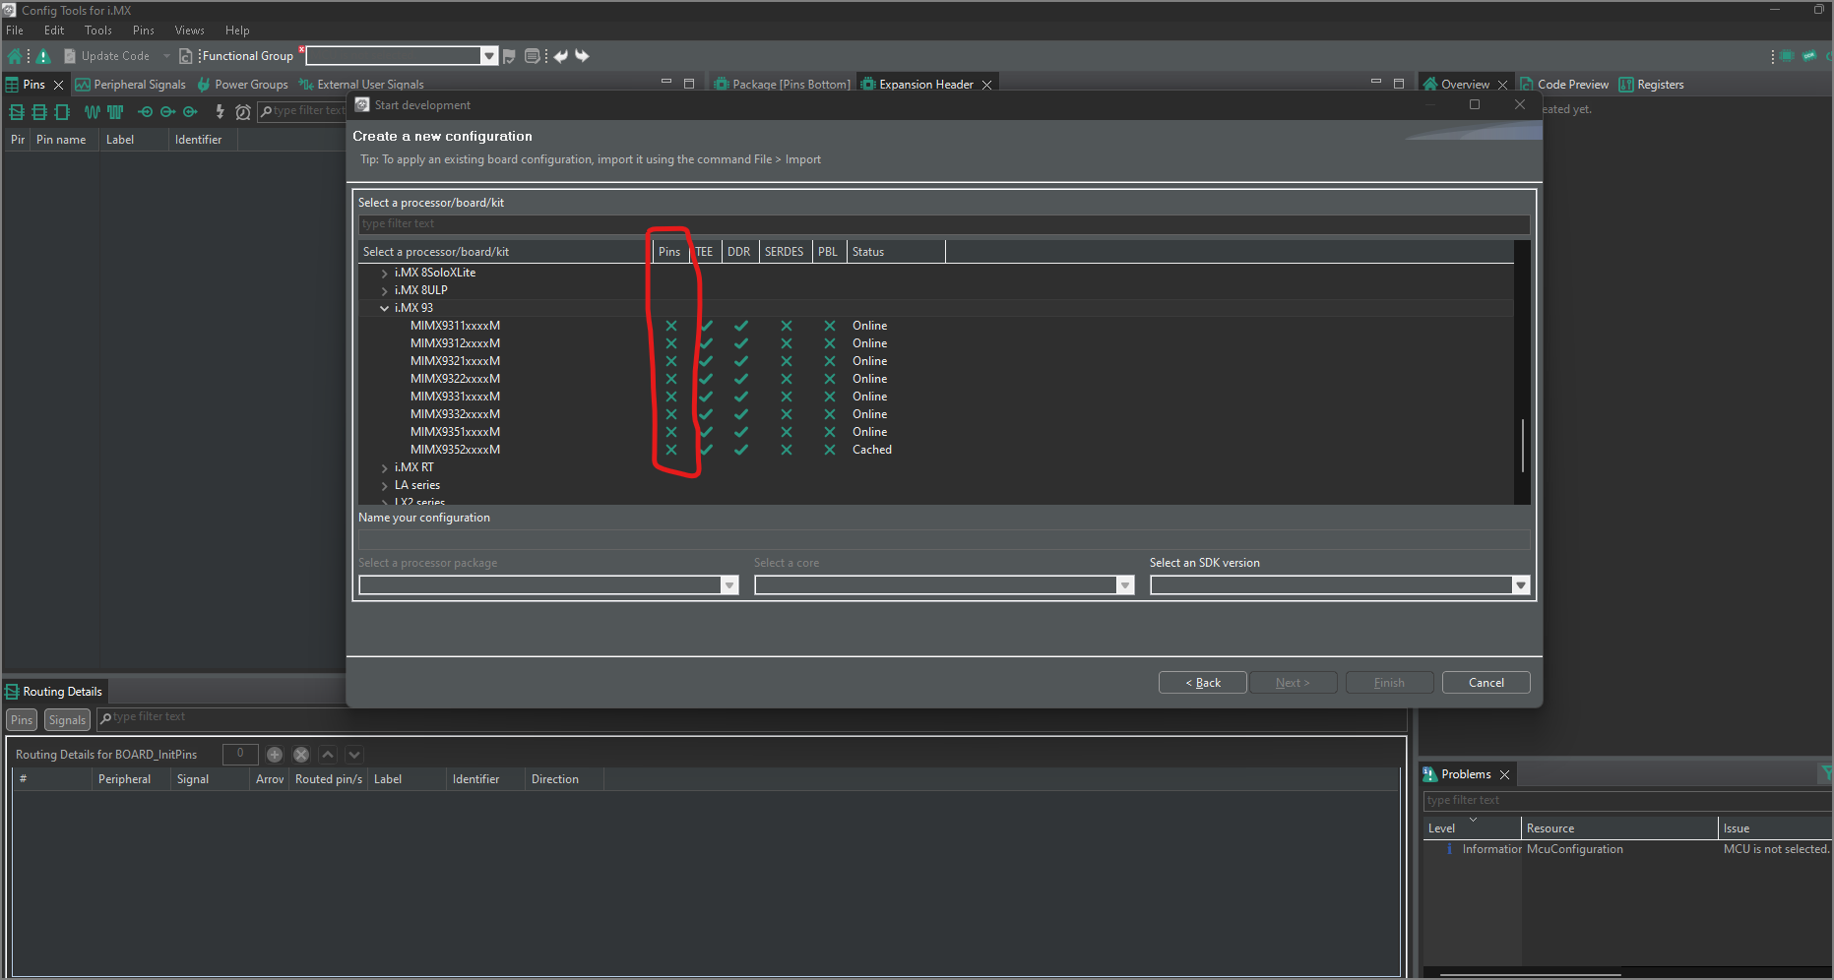
Task: Collapse the i.MX 93 tree node
Action: click(x=384, y=308)
